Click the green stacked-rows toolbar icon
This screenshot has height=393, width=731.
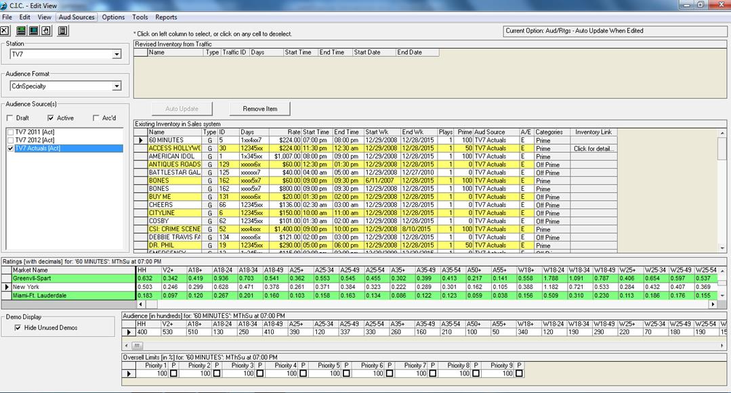(22, 30)
